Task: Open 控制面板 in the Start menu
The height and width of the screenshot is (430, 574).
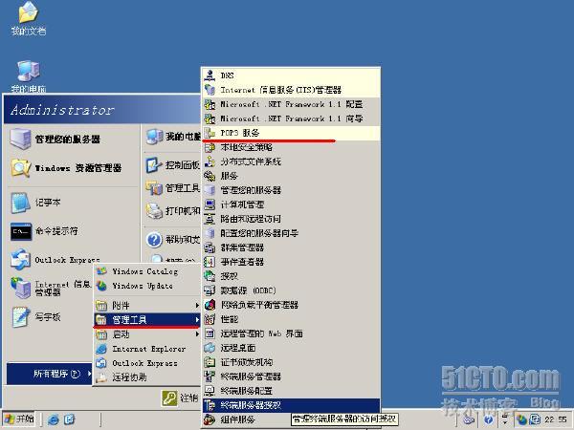Action: [x=173, y=165]
